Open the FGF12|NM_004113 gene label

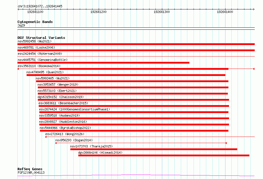pyautogui.click(x=31, y=173)
